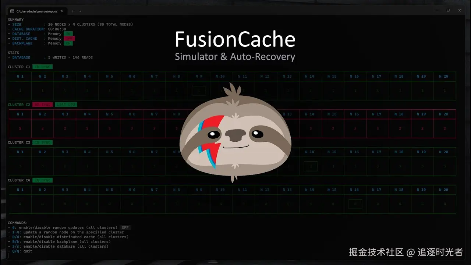Click the CACHE DURATION label
The height and width of the screenshot is (265, 471).
click(29, 29)
